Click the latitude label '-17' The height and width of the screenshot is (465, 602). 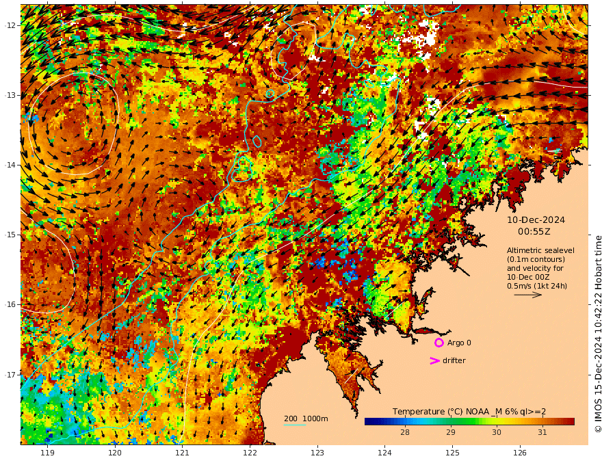point(10,375)
